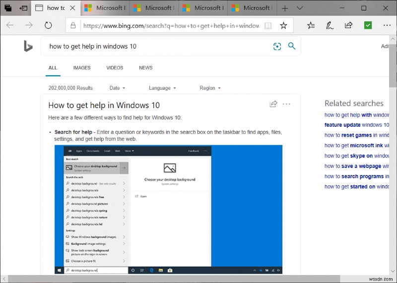
Task: Minimize the Edge browser window
Action: pyautogui.click(x=342, y=8)
